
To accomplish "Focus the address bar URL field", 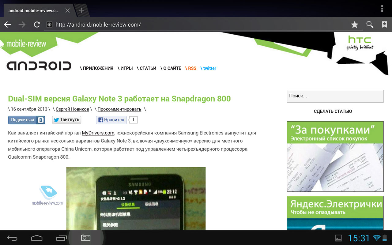I will 196,25.
